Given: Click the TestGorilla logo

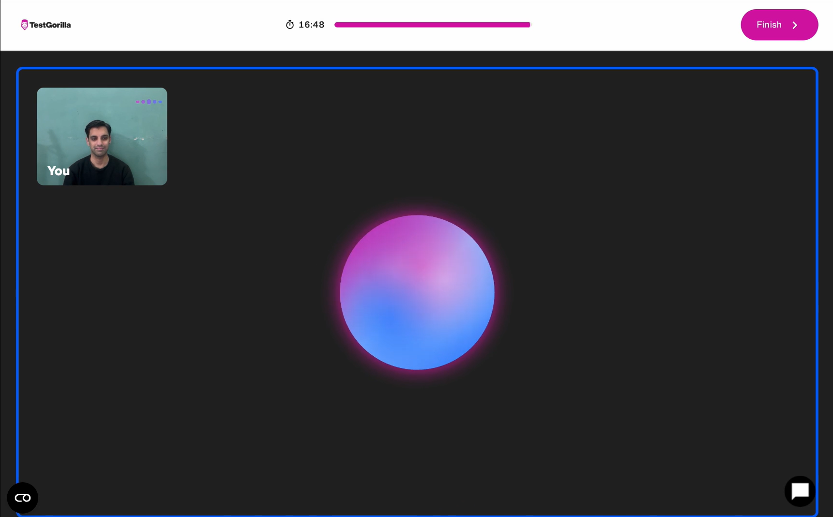Looking at the screenshot, I should 46,25.
